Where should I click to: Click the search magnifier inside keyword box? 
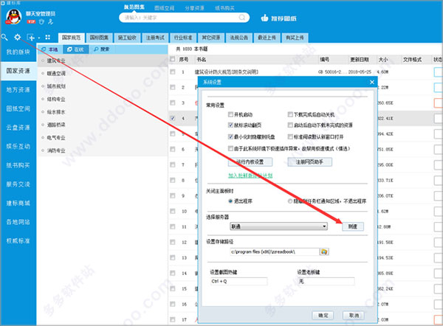(242, 18)
